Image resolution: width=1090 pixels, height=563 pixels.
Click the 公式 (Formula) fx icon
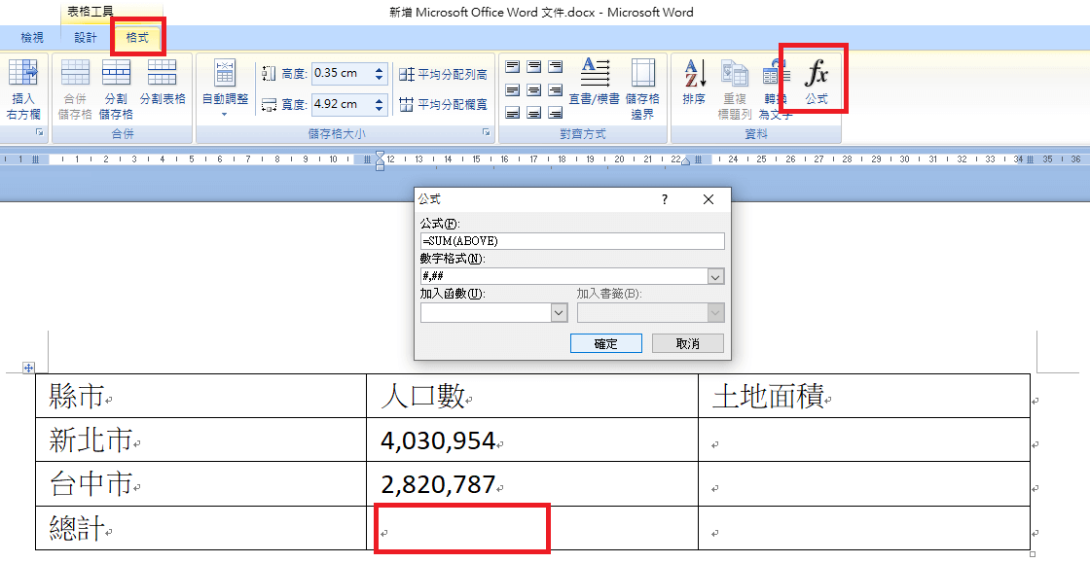click(817, 74)
